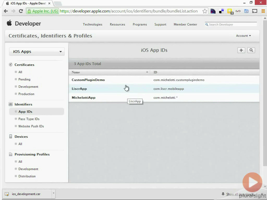267x200 pixels.
Task: Open the Chrome hamburger menu
Action: tap(263, 11)
